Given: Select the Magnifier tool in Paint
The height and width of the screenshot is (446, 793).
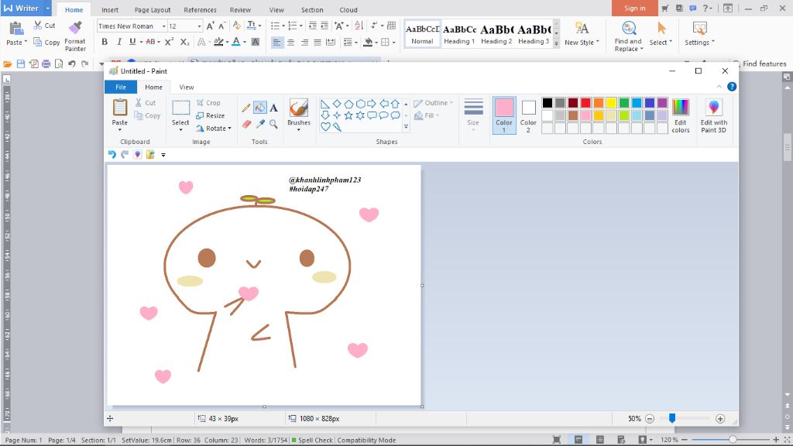Looking at the screenshot, I should point(273,124).
